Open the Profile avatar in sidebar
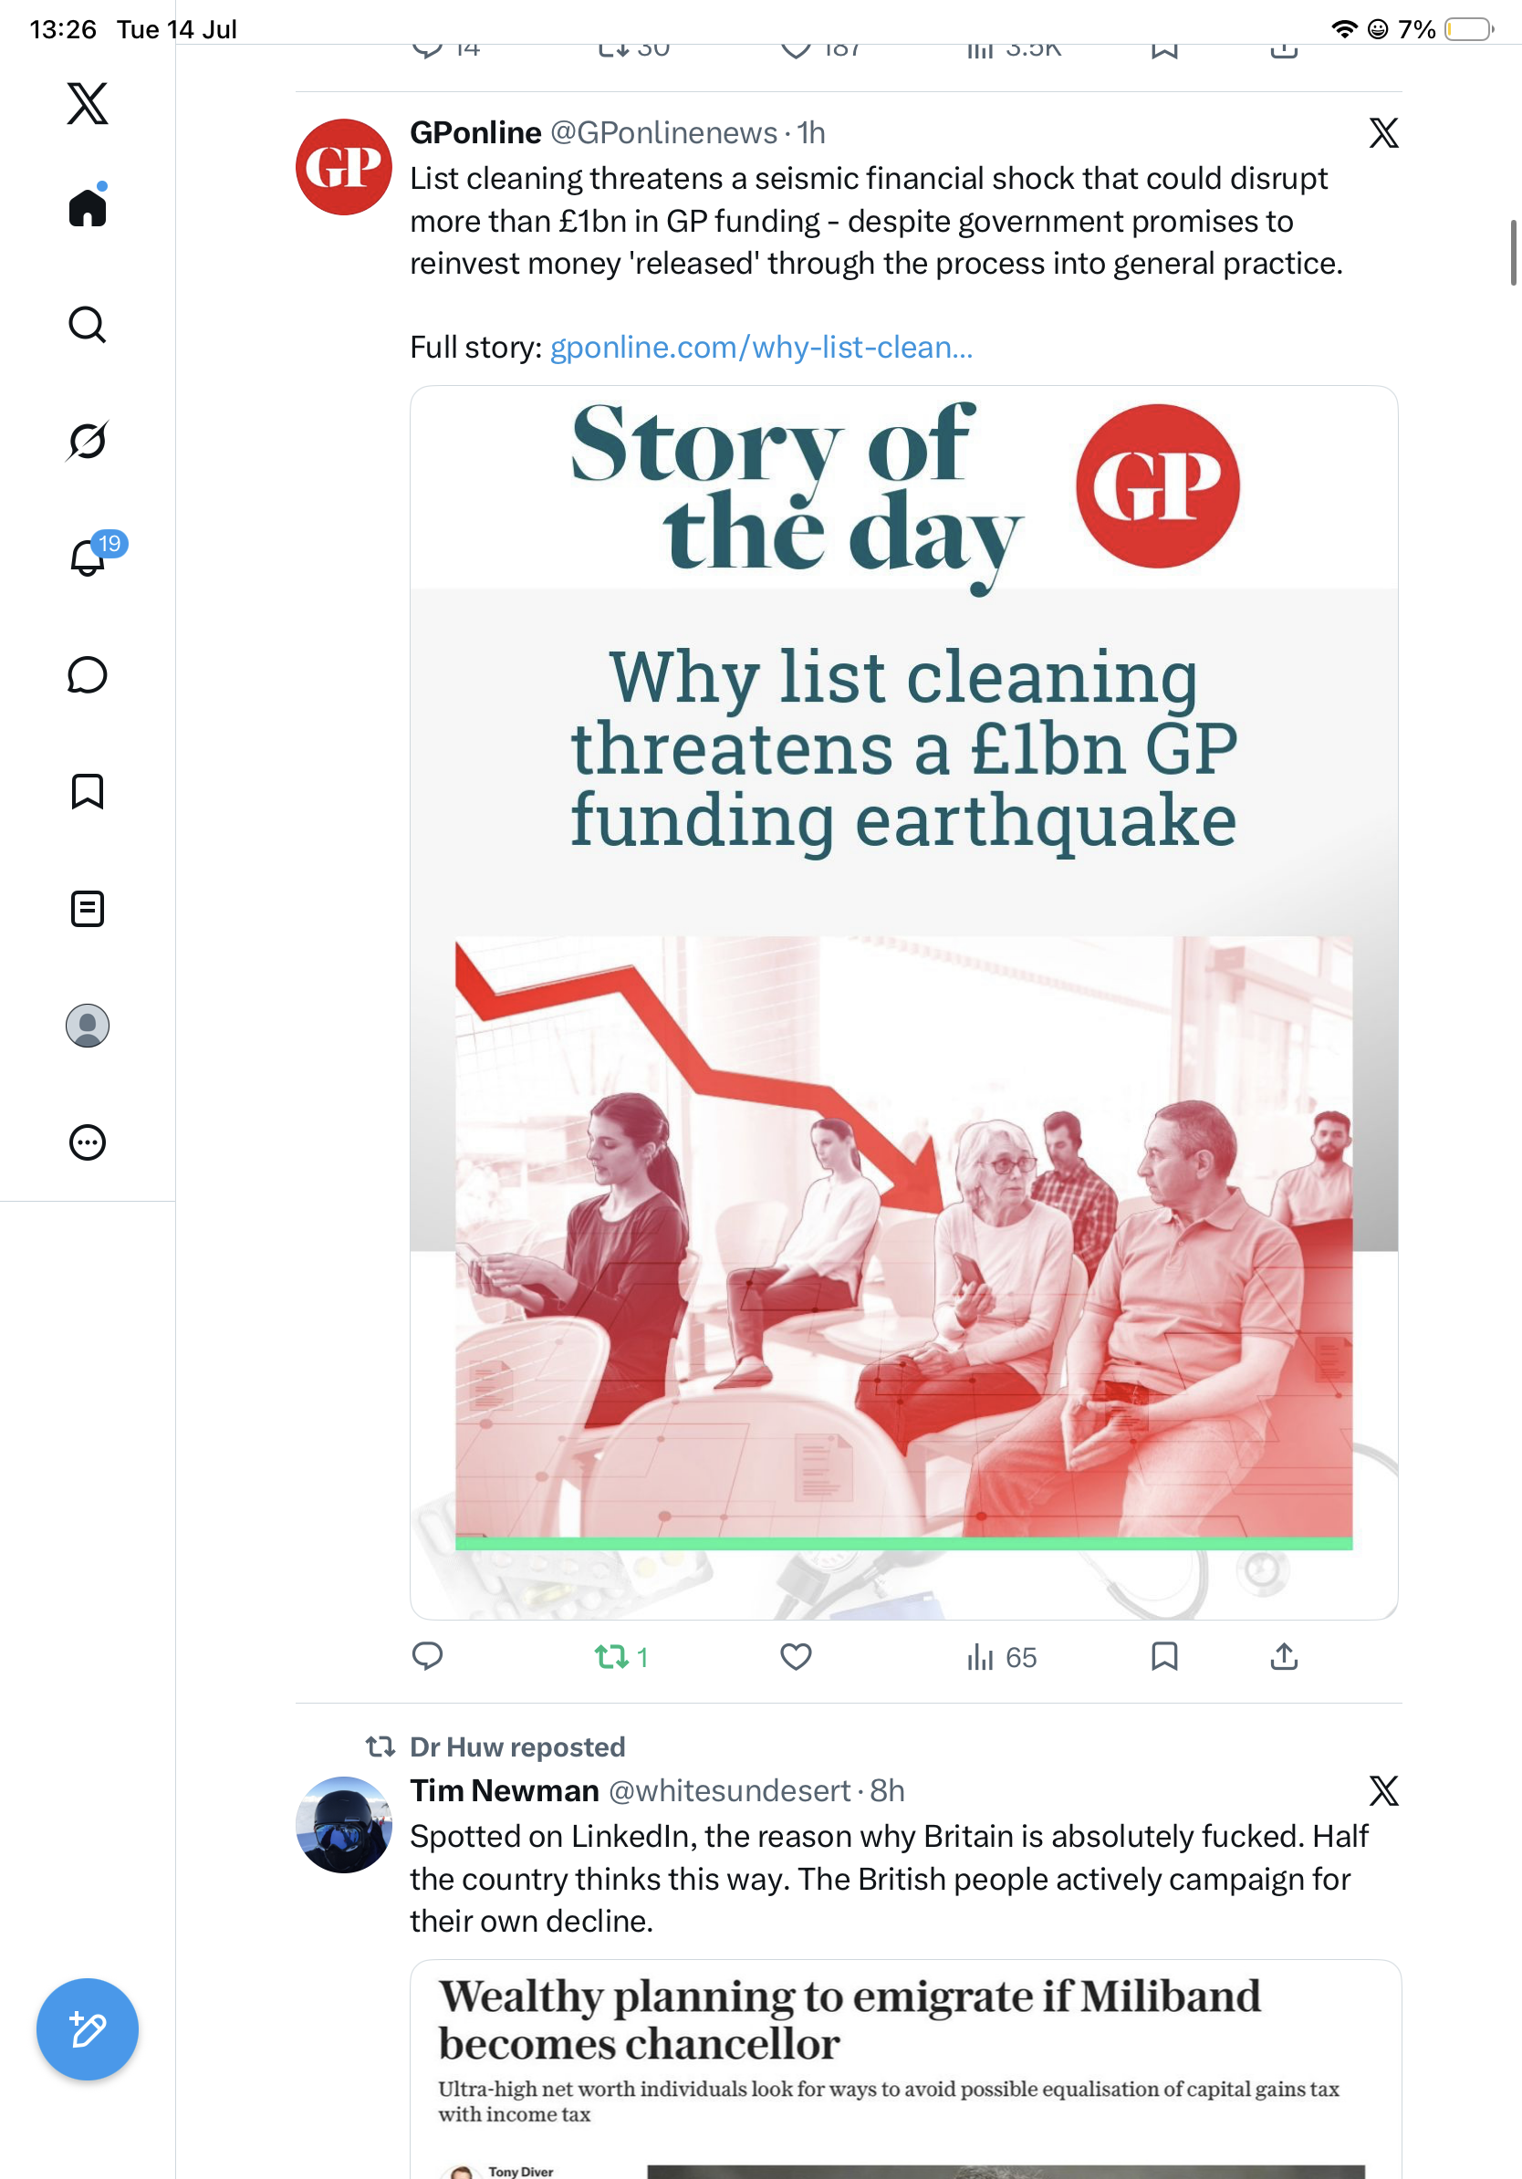This screenshot has width=1522, height=2179. (88, 1026)
